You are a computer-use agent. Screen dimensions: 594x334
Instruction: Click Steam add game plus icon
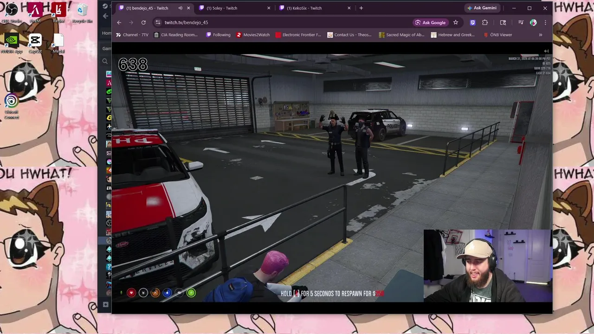(105, 304)
